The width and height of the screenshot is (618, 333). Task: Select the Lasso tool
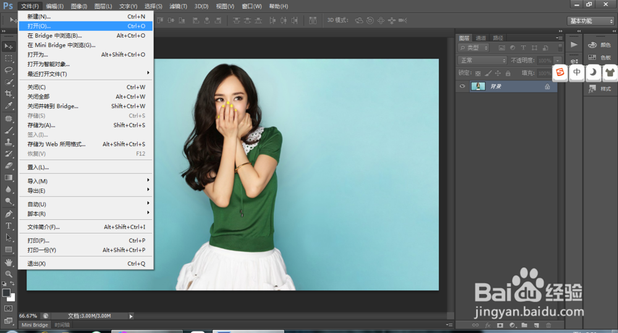click(8, 70)
